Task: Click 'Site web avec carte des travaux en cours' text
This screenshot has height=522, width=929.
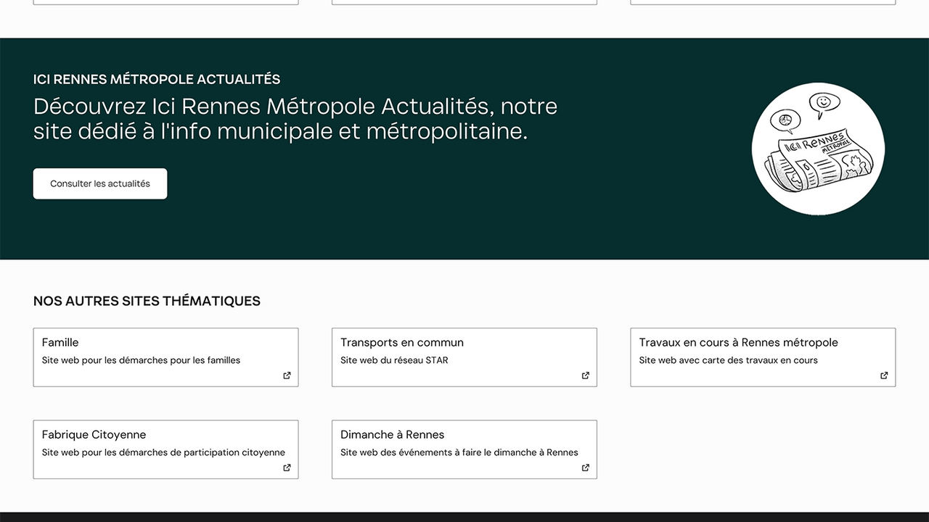Action: [x=728, y=360]
